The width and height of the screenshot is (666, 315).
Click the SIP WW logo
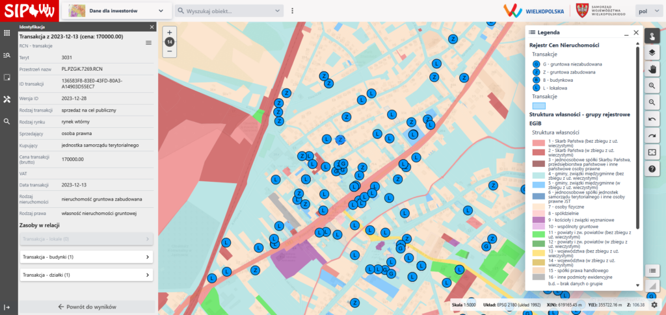(x=29, y=10)
